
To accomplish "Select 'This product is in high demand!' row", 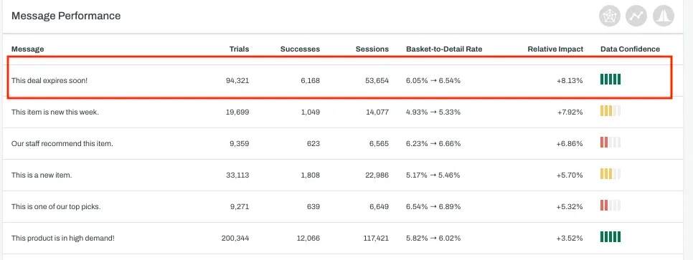I will pos(343,238).
